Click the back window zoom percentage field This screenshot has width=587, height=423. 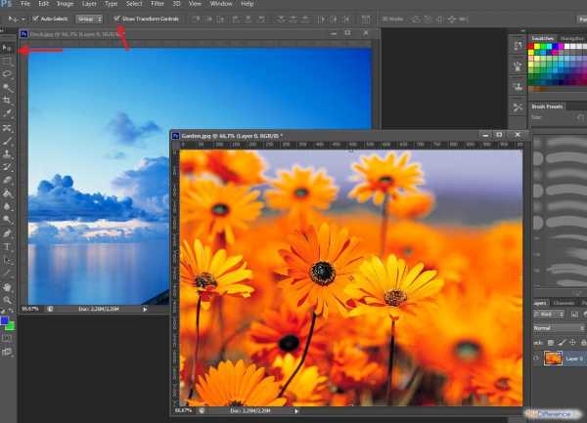coord(30,309)
